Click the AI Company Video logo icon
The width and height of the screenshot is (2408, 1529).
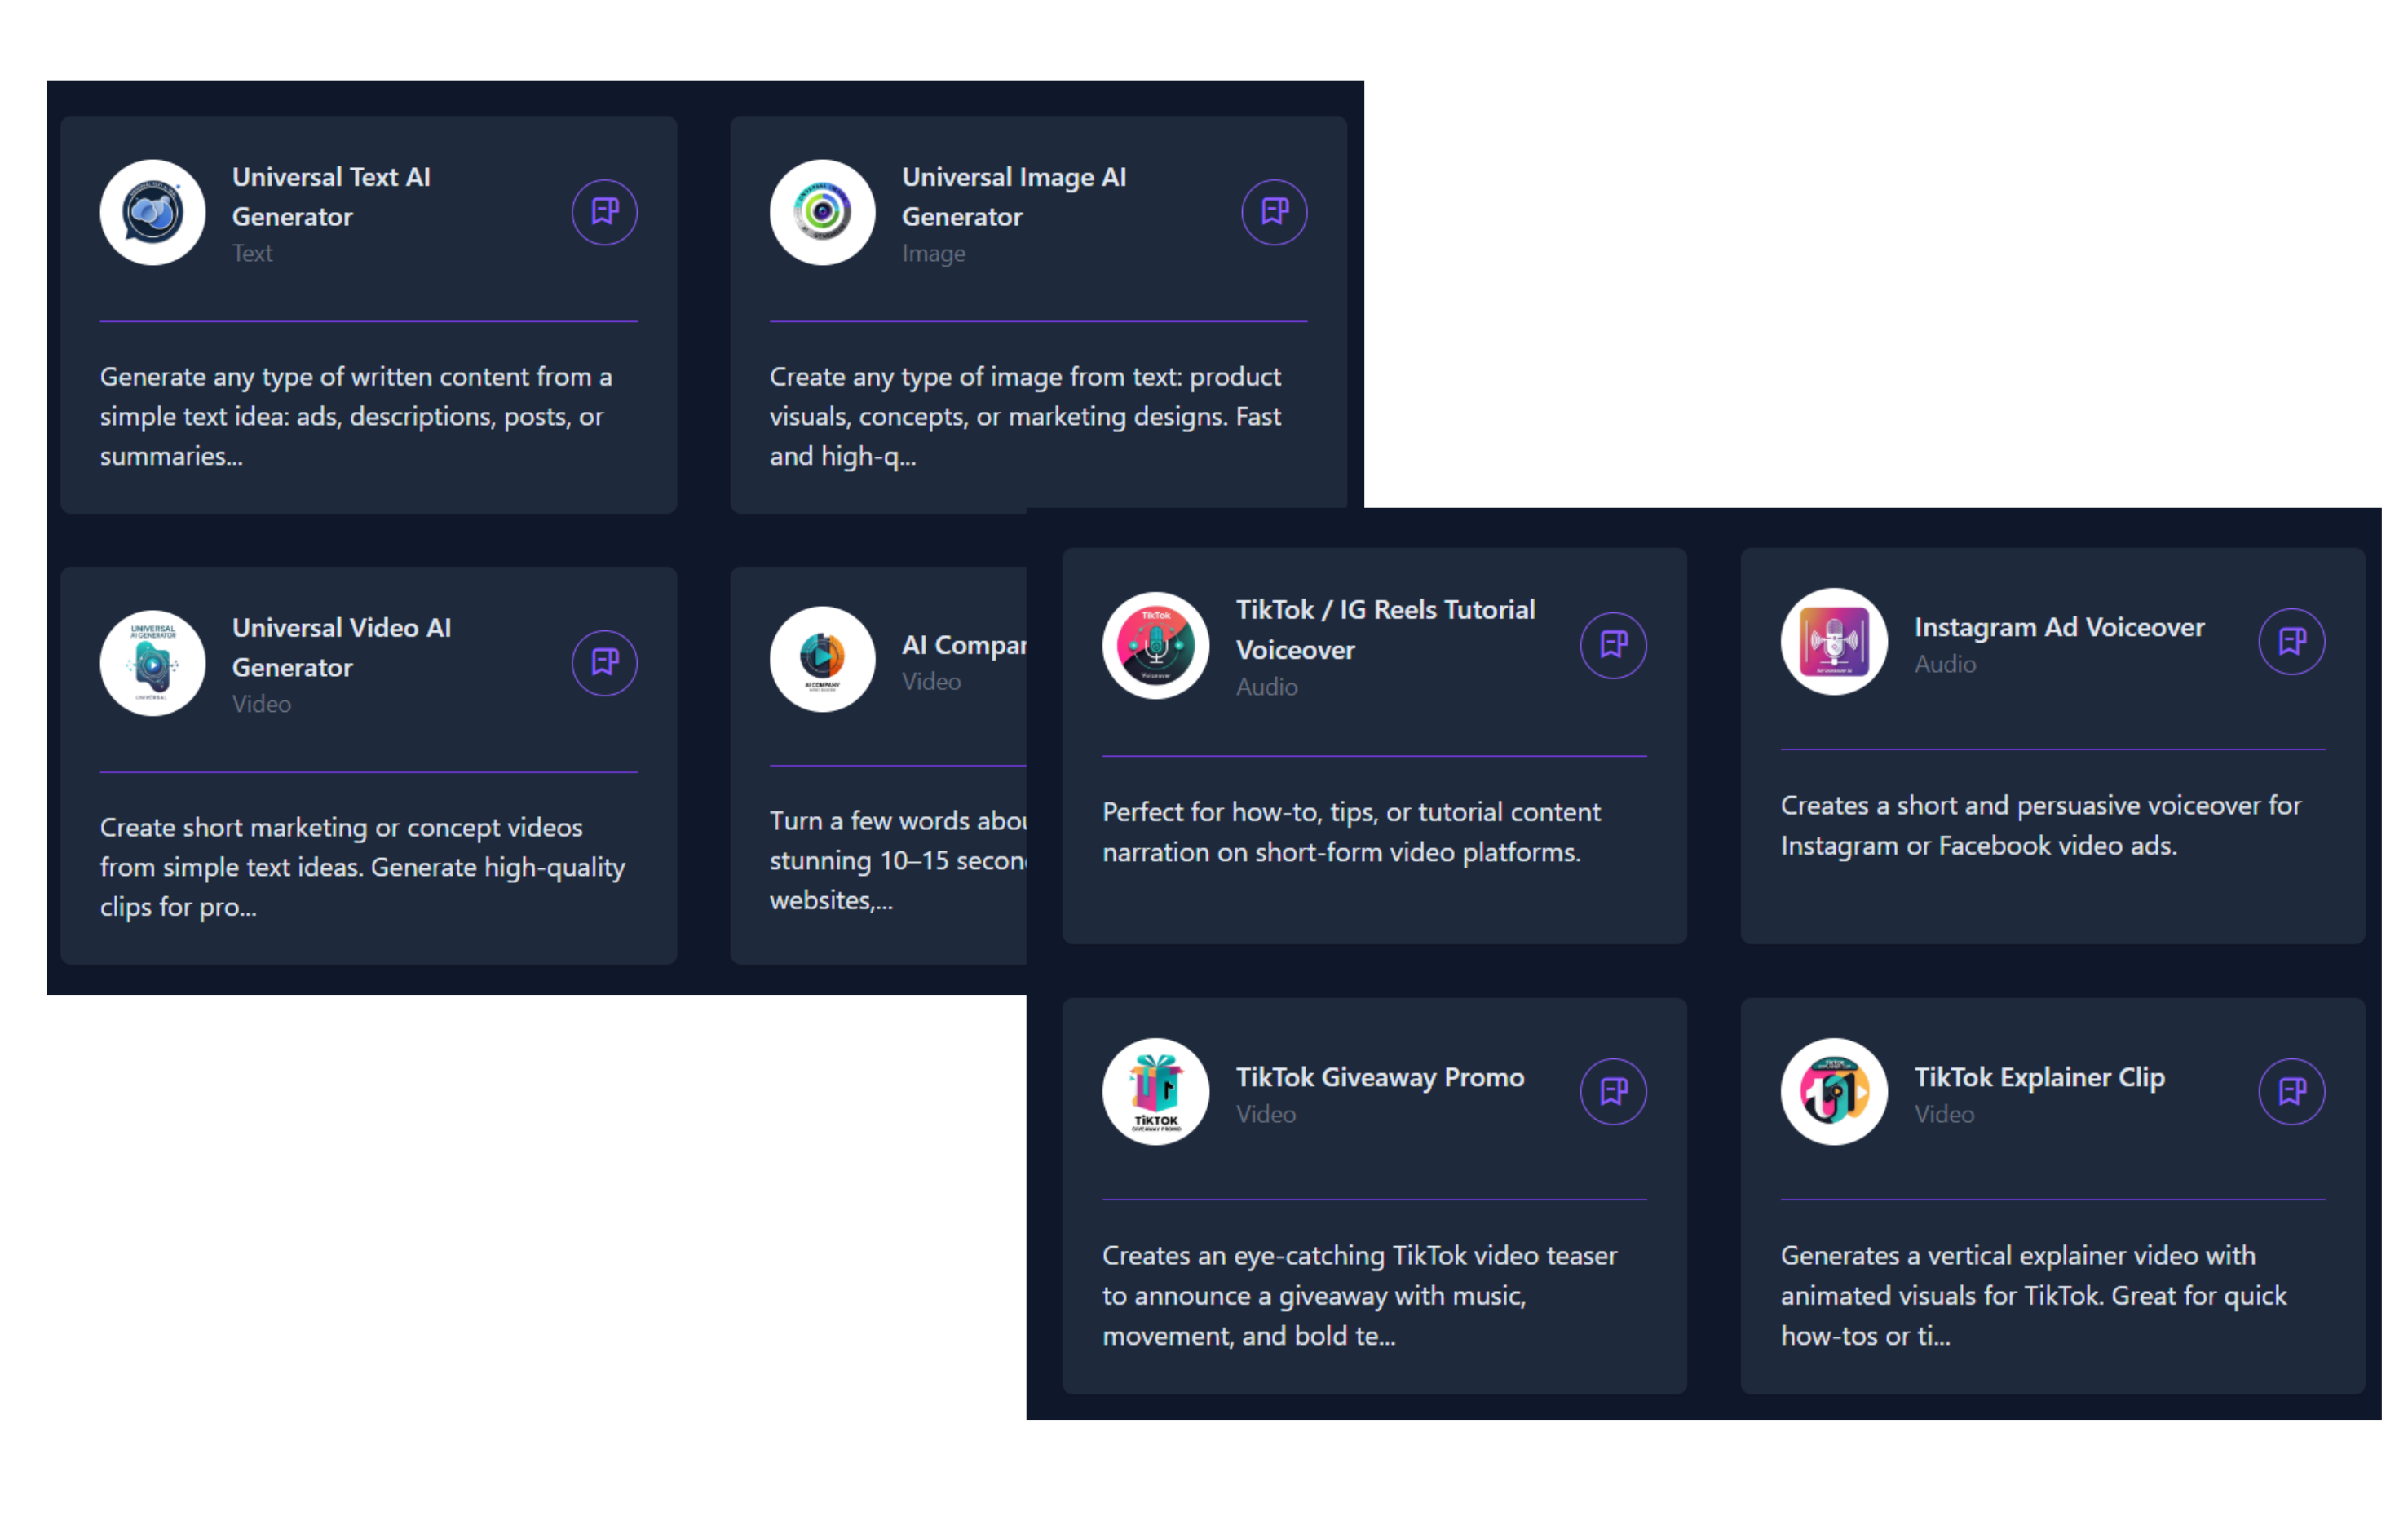pyautogui.click(x=821, y=660)
